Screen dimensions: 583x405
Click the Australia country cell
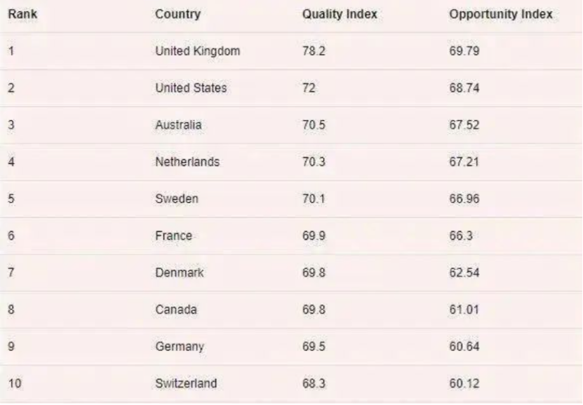coord(178,125)
